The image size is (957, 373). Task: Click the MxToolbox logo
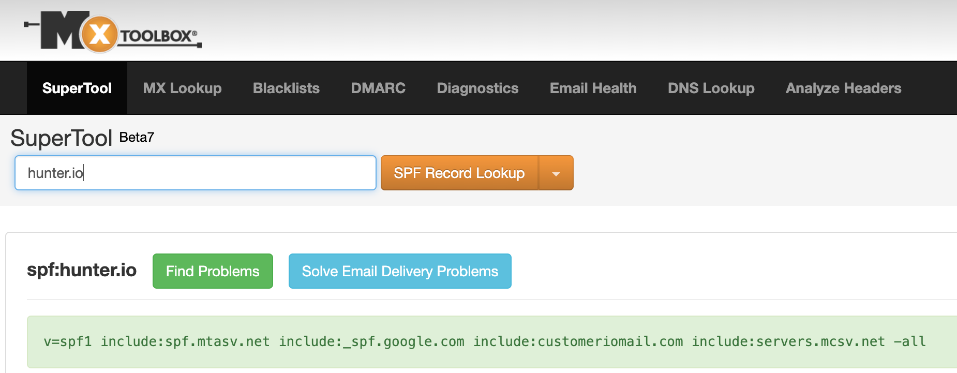[113, 32]
